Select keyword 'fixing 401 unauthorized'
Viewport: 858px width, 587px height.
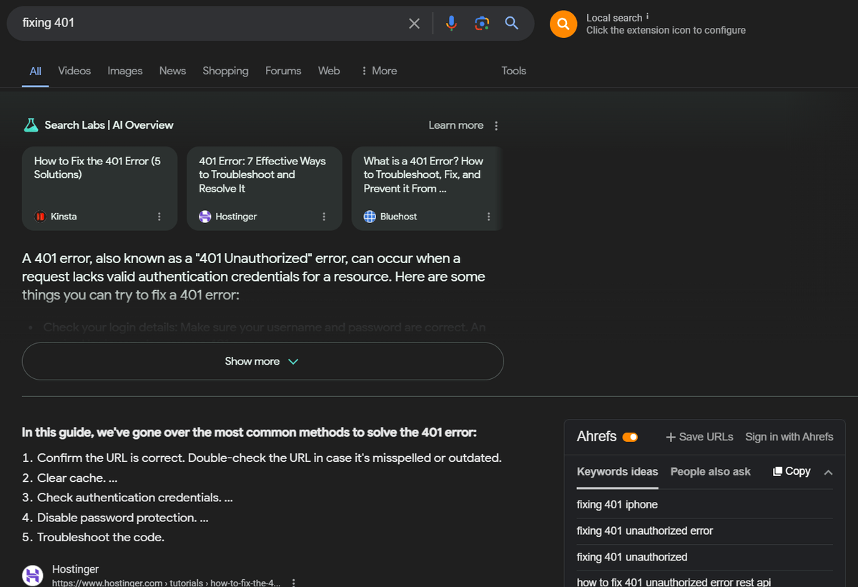tap(632, 557)
